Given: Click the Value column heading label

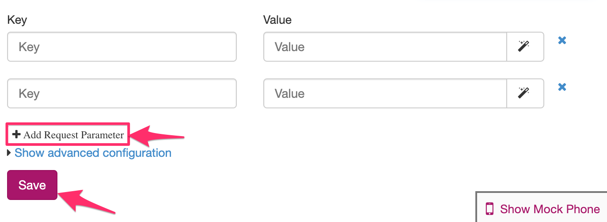Looking at the screenshot, I should [277, 20].
